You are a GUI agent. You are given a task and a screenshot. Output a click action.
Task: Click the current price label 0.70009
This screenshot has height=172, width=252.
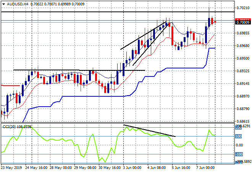(x=243, y=23)
